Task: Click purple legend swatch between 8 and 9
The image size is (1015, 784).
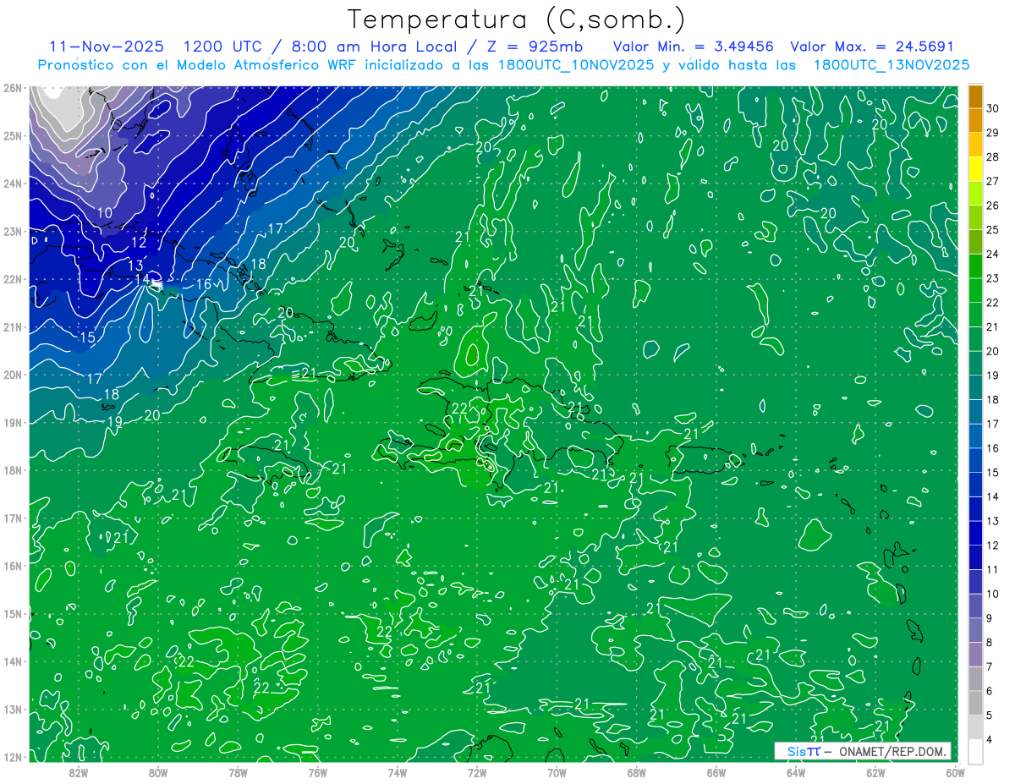Action: pyautogui.click(x=975, y=631)
